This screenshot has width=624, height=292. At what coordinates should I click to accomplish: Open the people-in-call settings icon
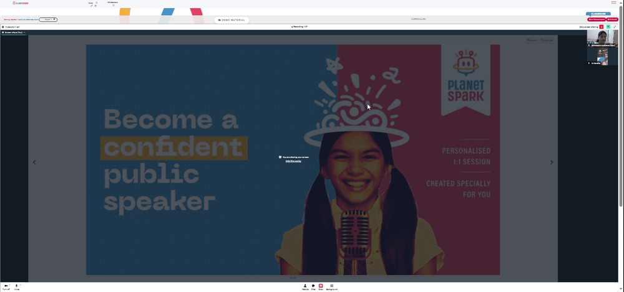point(2,27)
